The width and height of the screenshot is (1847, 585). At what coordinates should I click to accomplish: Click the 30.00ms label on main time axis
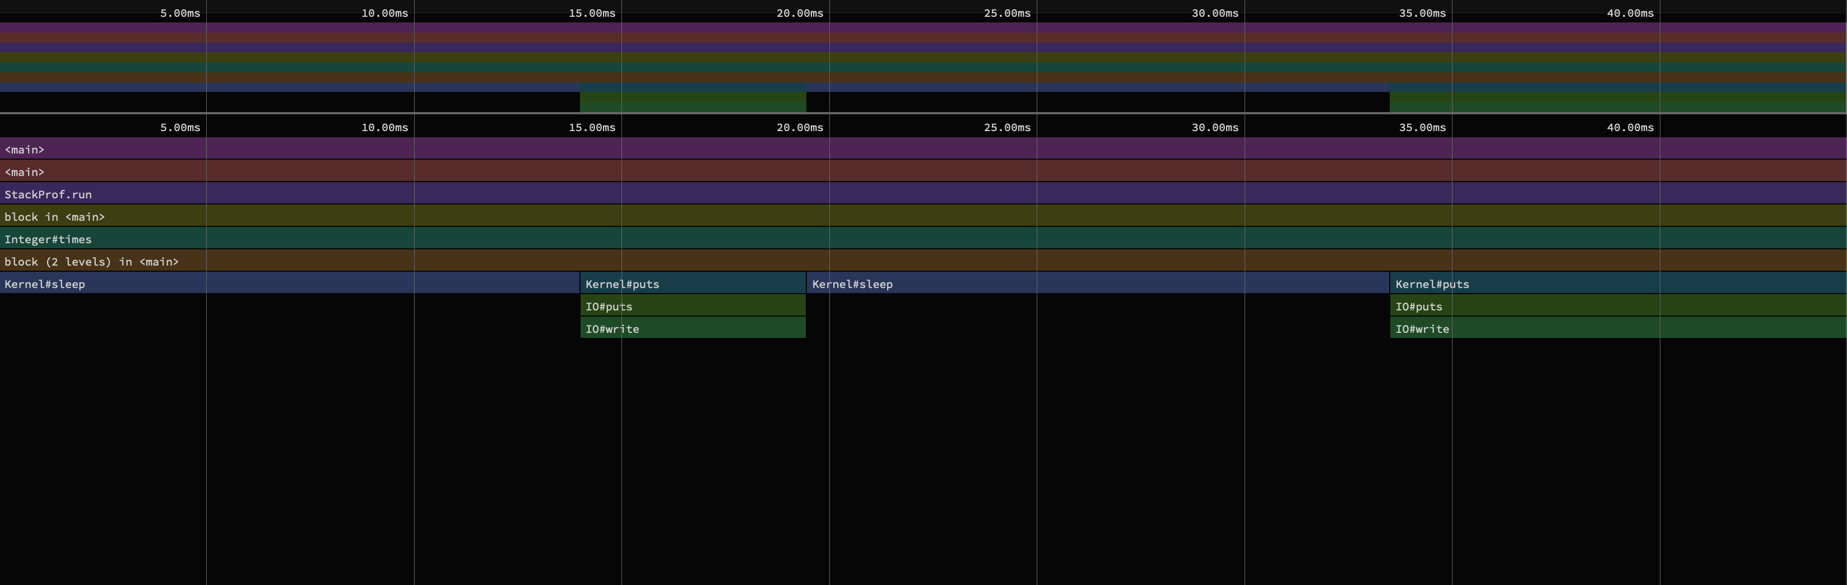click(x=1215, y=128)
